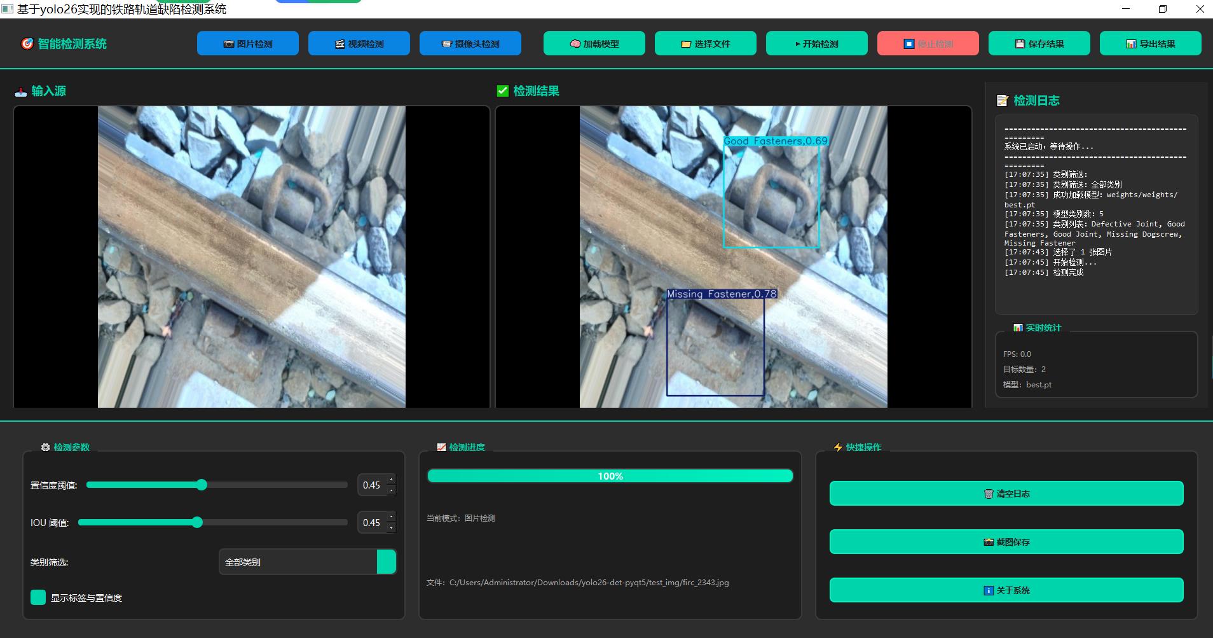The height and width of the screenshot is (638, 1213).
Task: Expand category filter dropdown arrow
Action: pyautogui.click(x=387, y=562)
